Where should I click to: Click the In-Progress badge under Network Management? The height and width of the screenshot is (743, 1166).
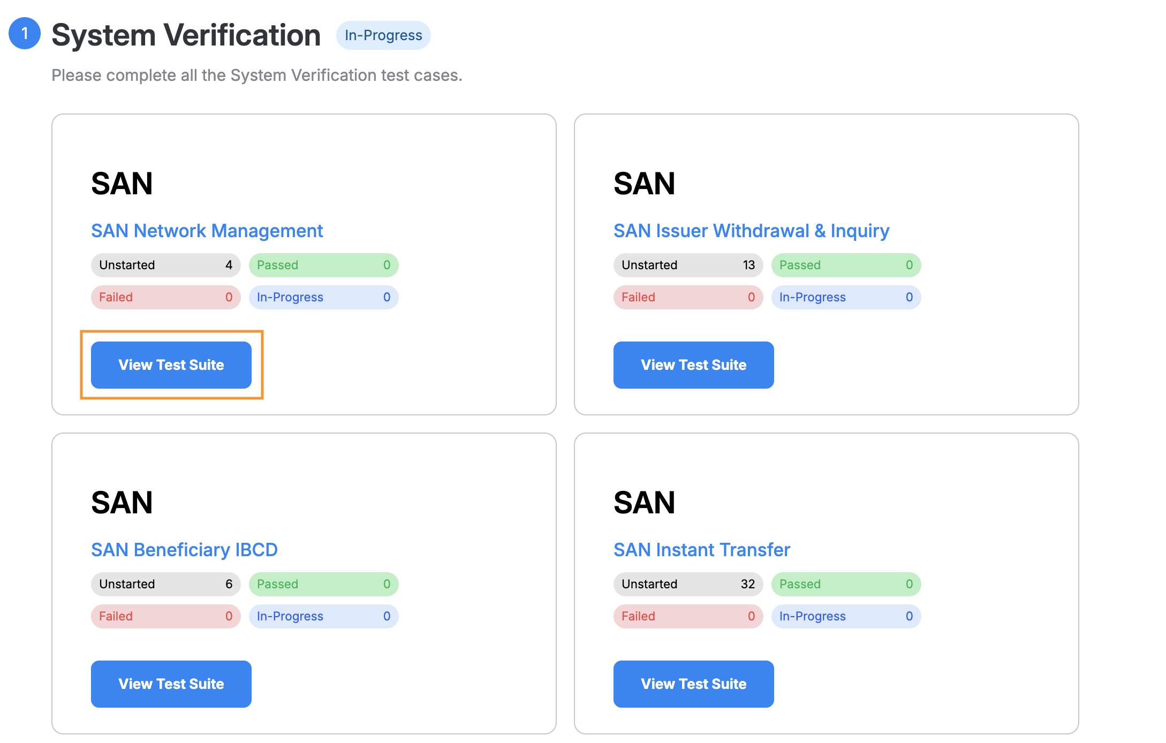click(x=323, y=297)
